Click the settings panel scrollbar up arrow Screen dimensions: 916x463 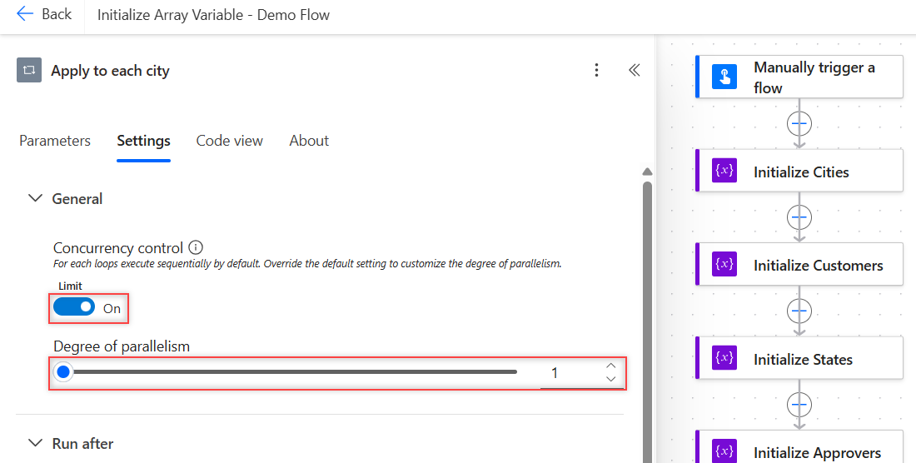tap(647, 172)
